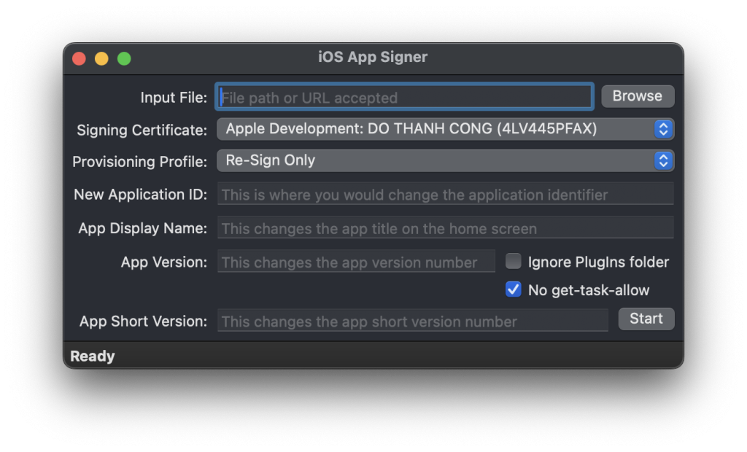Zoom window using the green button
The image size is (747, 452).
click(124, 58)
